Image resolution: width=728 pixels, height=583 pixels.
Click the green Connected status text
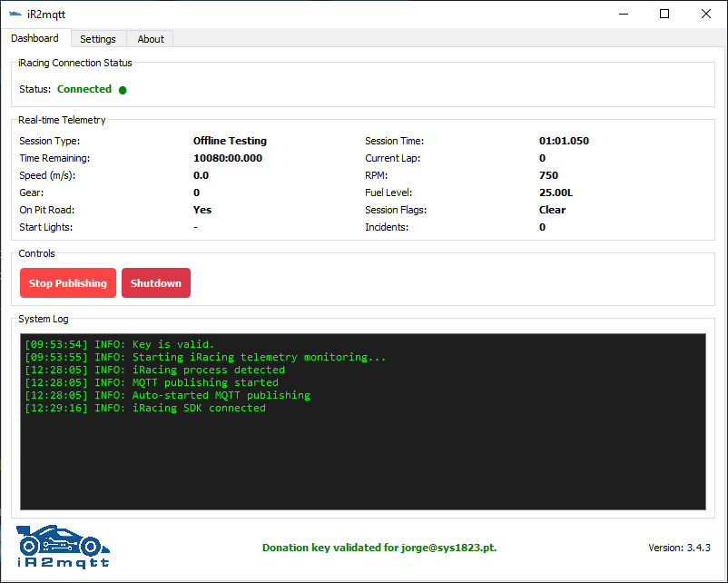[x=84, y=89]
